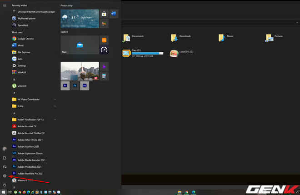Open Task View on the taskbar
The height and width of the screenshot is (195, 300).
pyautogui.click(x=10, y=192)
